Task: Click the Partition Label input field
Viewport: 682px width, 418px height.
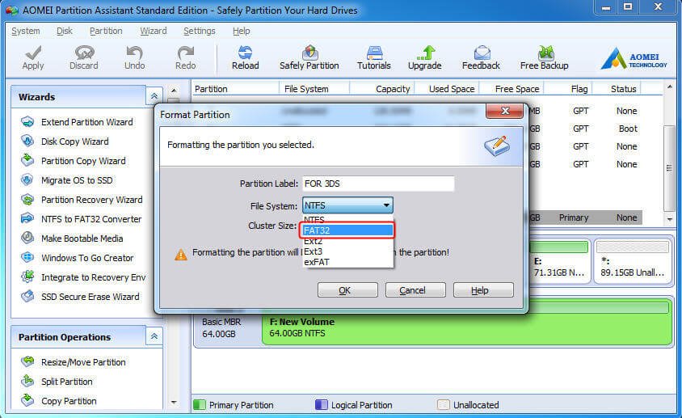Action: click(x=378, y=184)
